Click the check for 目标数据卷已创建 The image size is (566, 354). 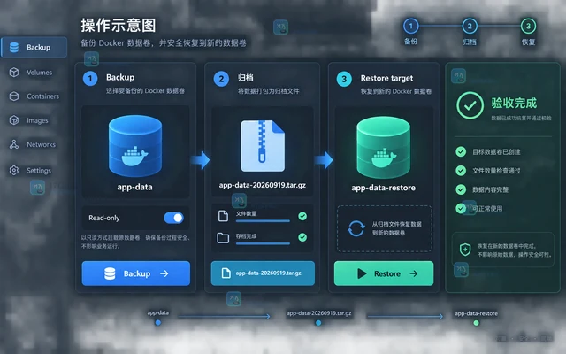pos(461,151)
